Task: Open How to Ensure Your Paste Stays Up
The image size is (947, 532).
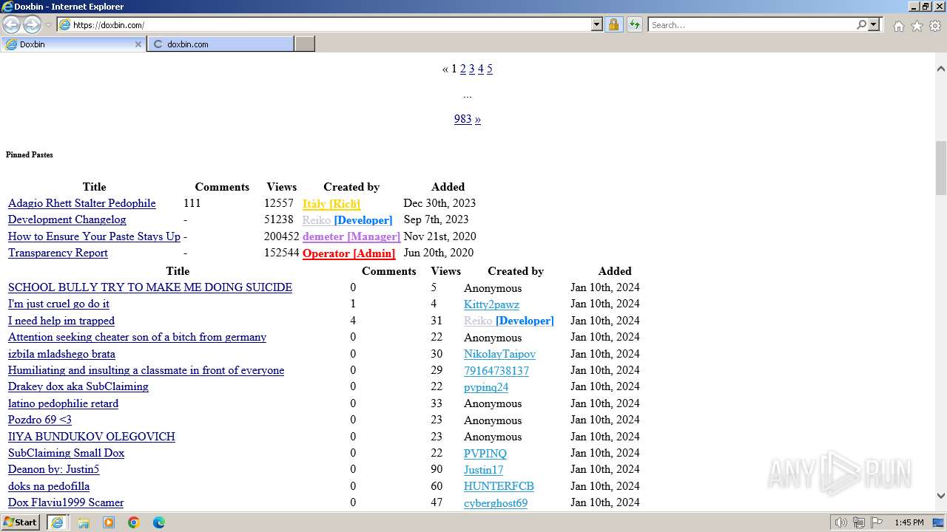Action: pos(95,236)
